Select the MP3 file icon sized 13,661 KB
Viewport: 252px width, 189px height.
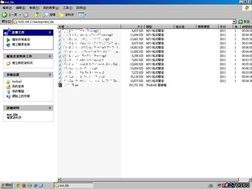point(60,39)
